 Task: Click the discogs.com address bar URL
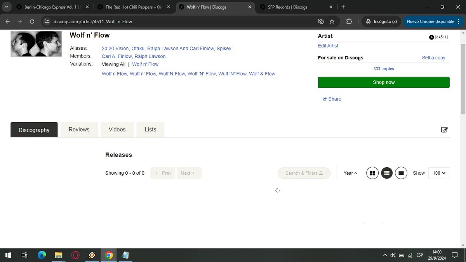pos(92,21)
